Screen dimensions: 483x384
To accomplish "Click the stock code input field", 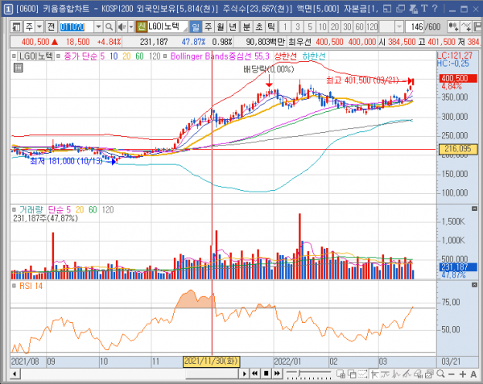I will pos(76,27).
